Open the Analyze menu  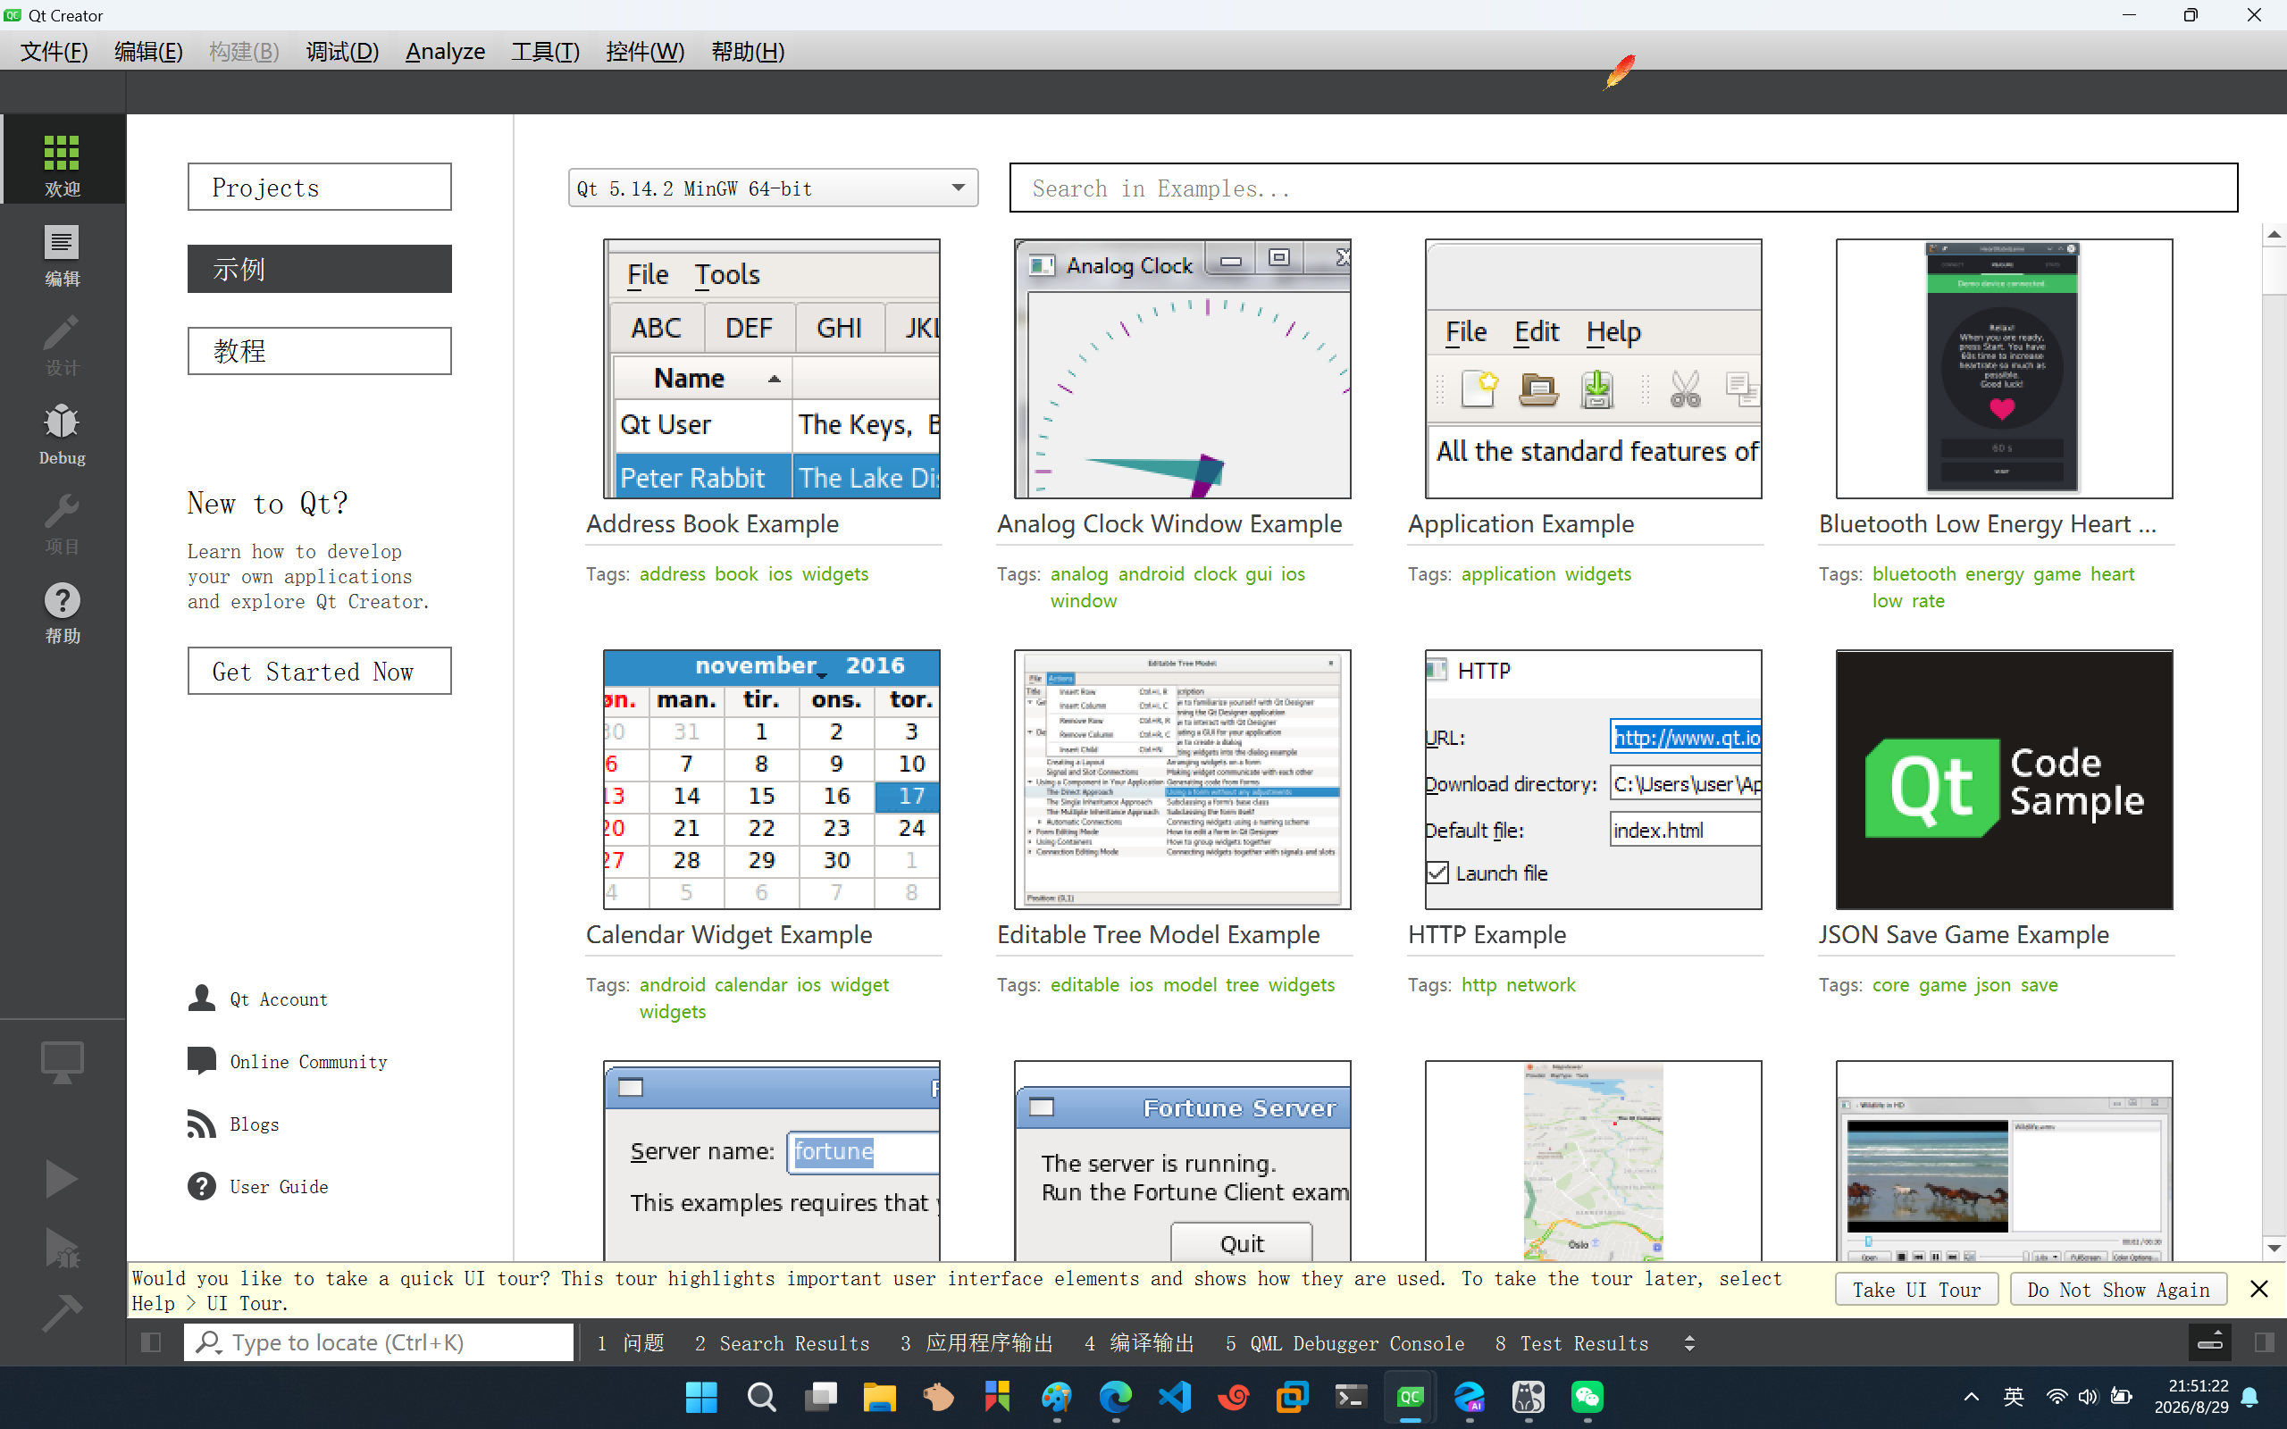445,51
